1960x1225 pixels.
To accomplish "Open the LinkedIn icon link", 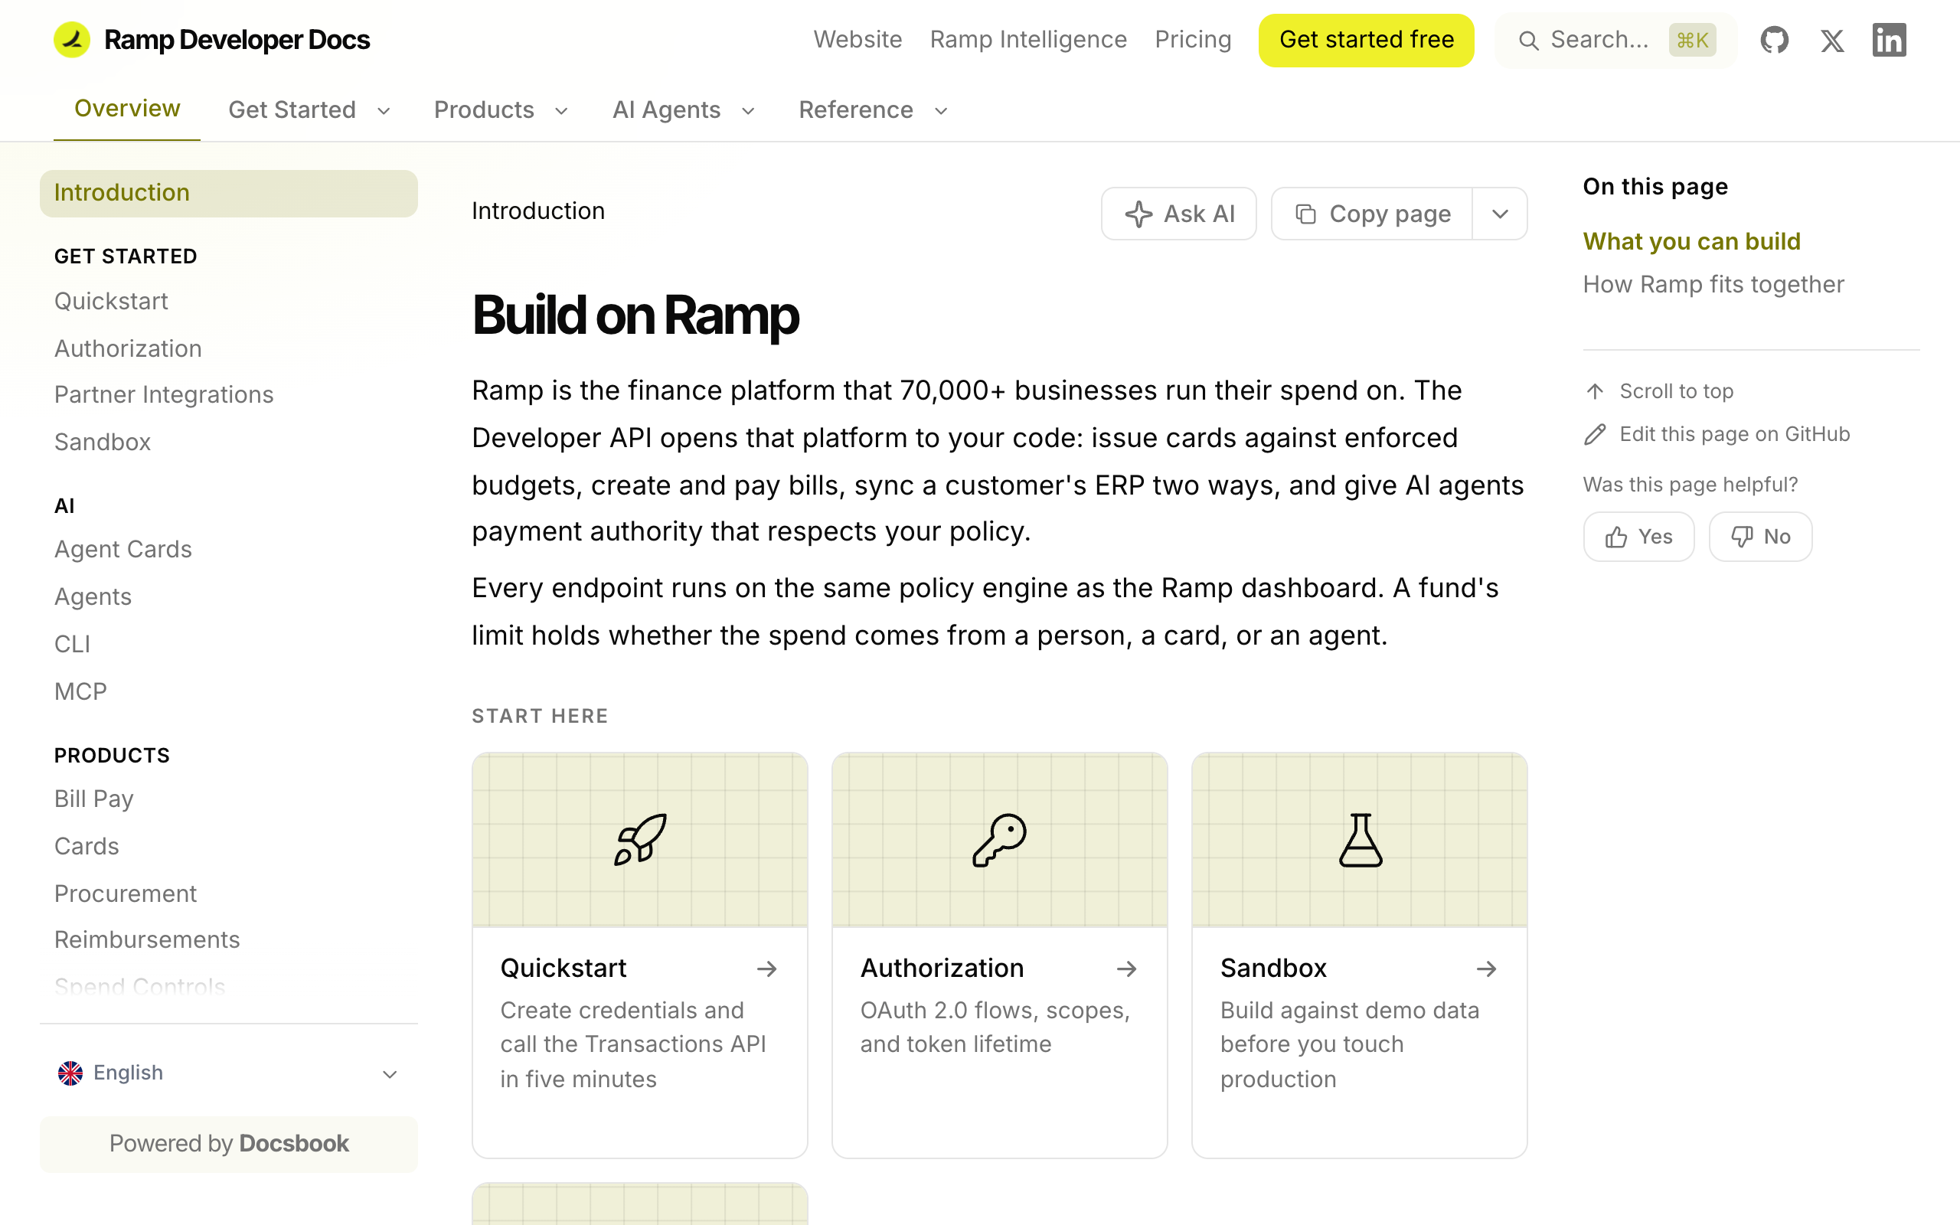I will coord(1890,40).
